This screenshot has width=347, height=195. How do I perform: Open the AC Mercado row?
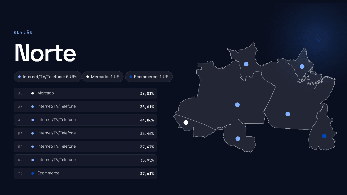point(85,93)
